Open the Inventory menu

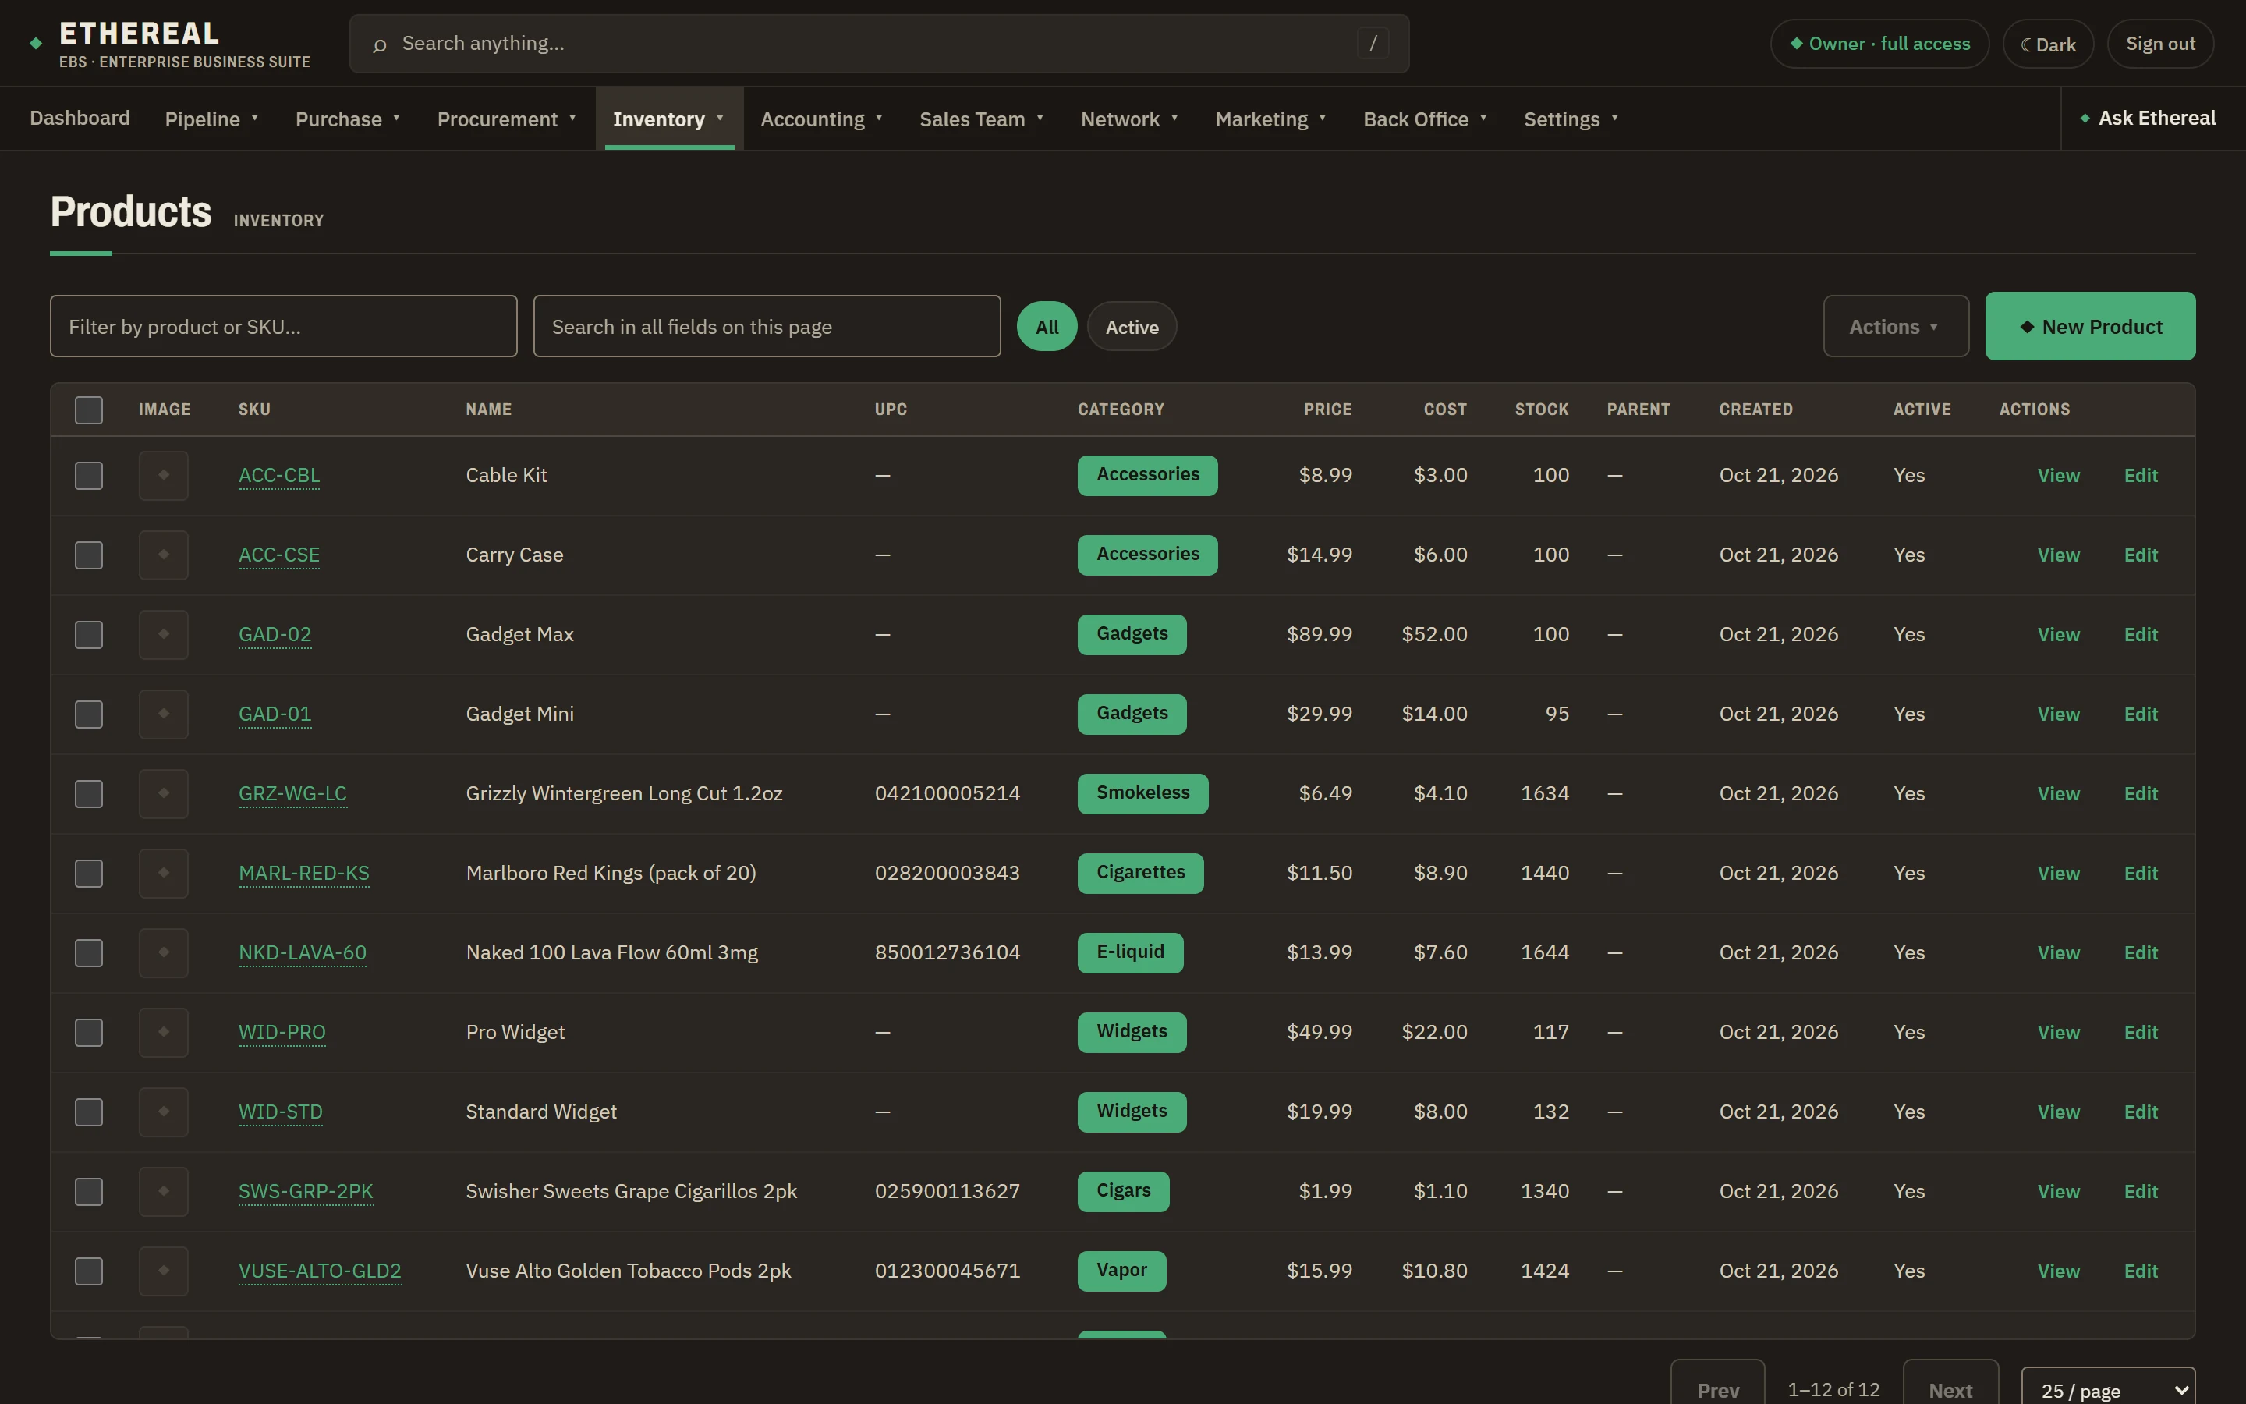pyautogui.click(x=668, y=119)
